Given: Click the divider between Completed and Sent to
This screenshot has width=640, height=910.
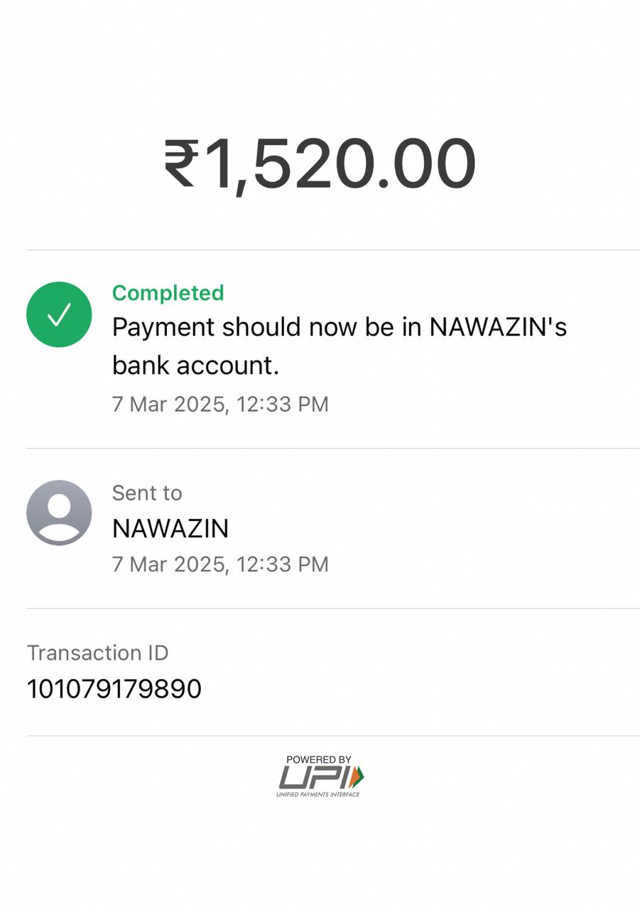Looking at the screenshot, I should (x=332, y=448).
